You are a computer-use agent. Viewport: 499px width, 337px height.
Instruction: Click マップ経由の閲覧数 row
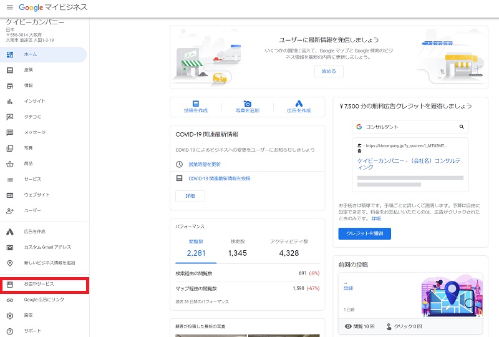click(x=247, y=288)
